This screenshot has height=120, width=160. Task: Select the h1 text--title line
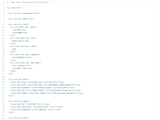click(x=23, y=27)
